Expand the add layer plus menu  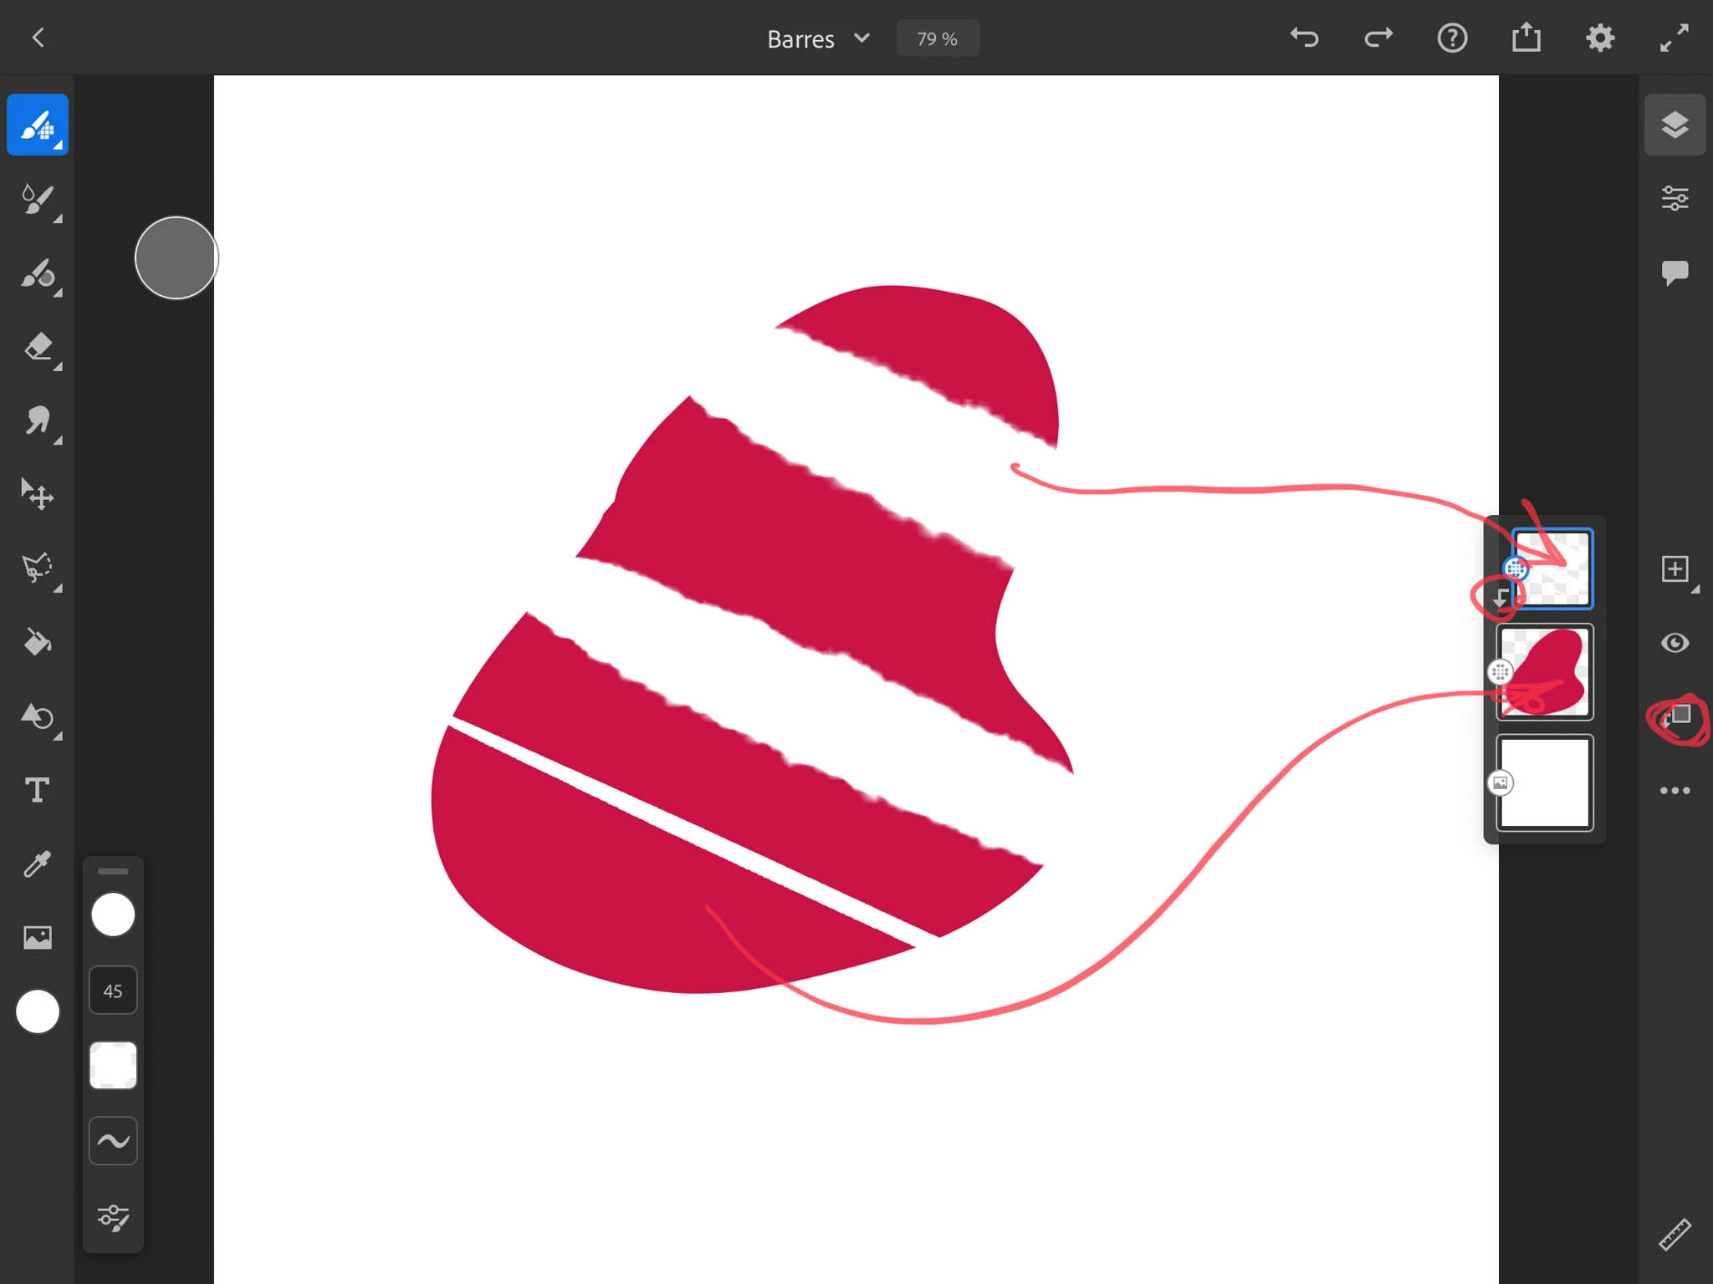(1675, 569)
